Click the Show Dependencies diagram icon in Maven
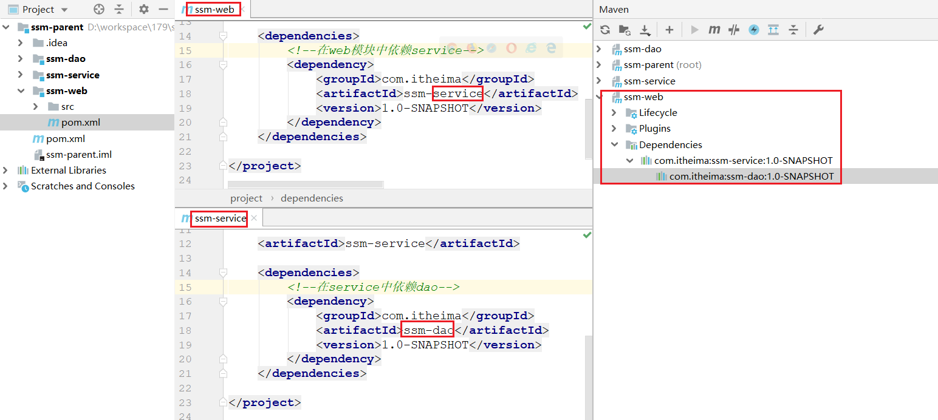Screen dimensions: 938x420 pos(773,30)
